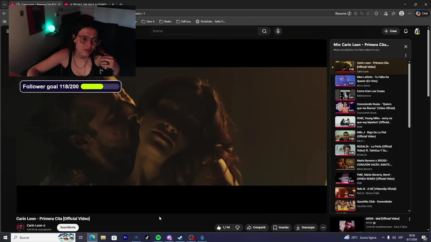Click the YouTube search magnifier button
This screenshot has height=242, width=431.
tap(264, 31)
